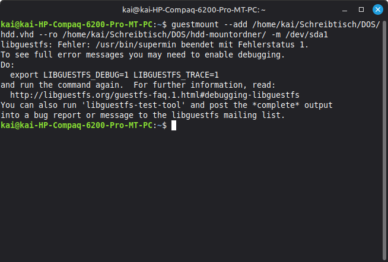388x262 pixels.
Task: Click the hdd.vhd file name in command
Action: point(17,34)
